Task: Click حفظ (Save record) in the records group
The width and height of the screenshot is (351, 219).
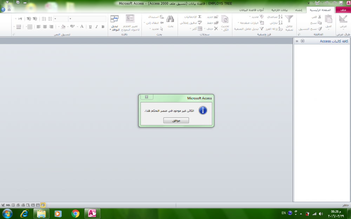Action: click(x=212, y=23)
